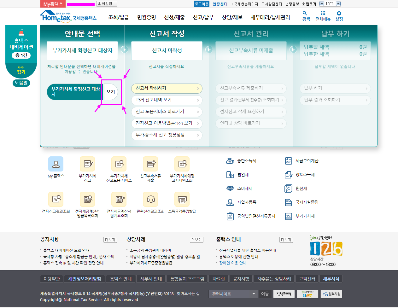Open the 소득금액증명발급 icon

(x=182, y=199)
